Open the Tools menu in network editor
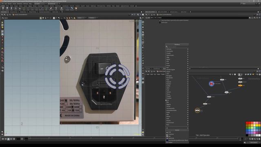Viewport: 261px width, 147px height. coord(163,74)
